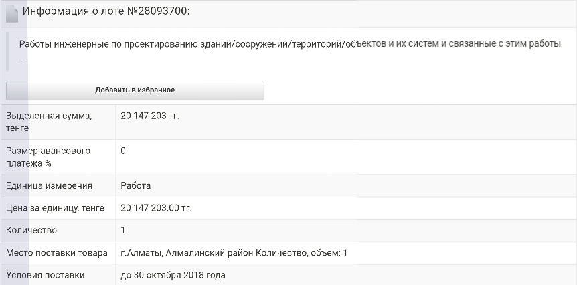This screenshot has height=285, width=577.
Task: Click the Выделенная сумма, тенге label
Action: pyautogui.click(x=49, y=122)
